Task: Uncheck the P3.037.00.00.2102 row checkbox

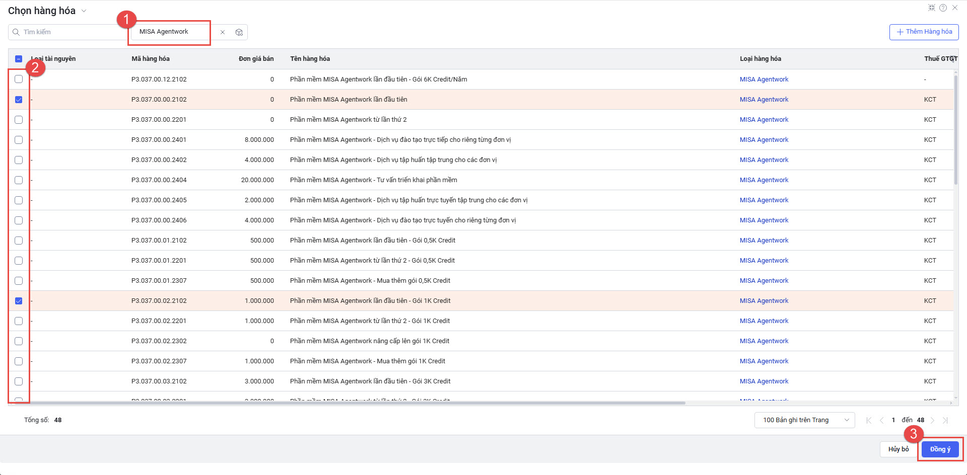Action: tap(19, 100)
